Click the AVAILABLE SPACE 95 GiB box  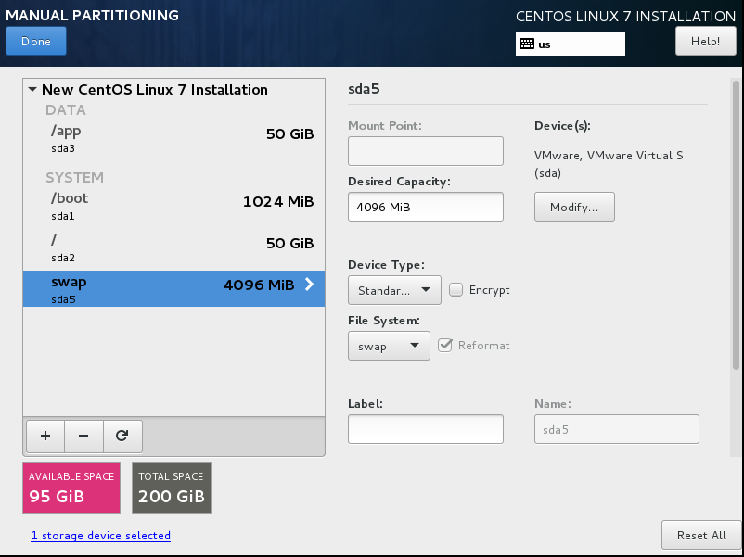pyautogui.click(x=71, y=488)
